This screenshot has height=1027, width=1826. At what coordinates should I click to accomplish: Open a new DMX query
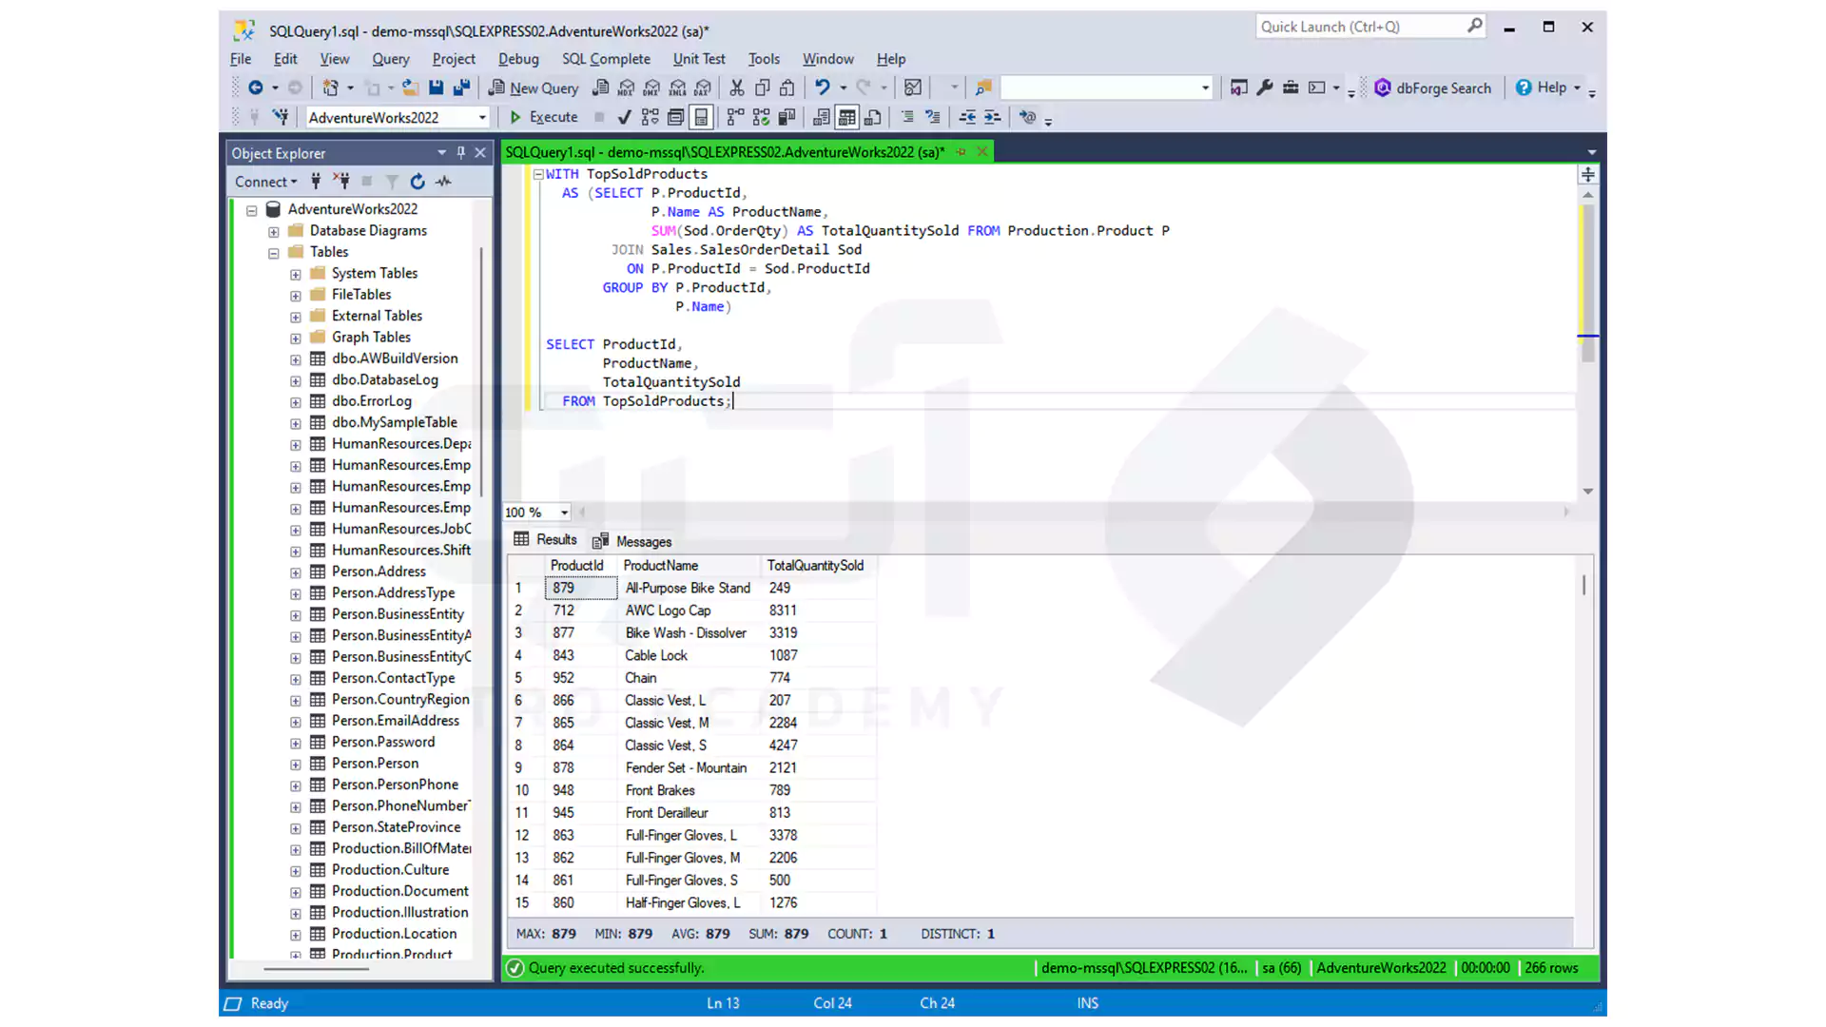tap(651, 87)
